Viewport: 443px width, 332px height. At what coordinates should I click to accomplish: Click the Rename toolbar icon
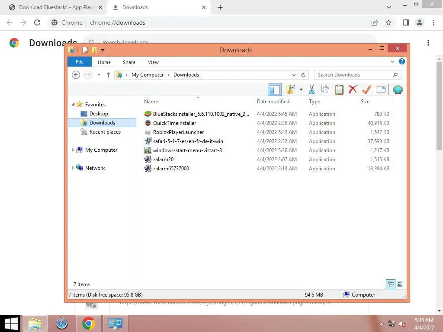coord(381,90)
